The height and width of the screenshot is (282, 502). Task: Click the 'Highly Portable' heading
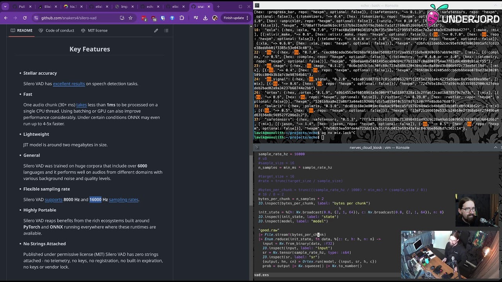40,210
